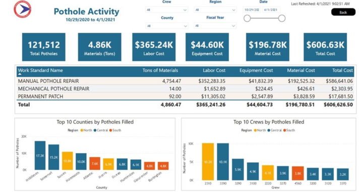Select the Ocean 6.8K bar

122,164
